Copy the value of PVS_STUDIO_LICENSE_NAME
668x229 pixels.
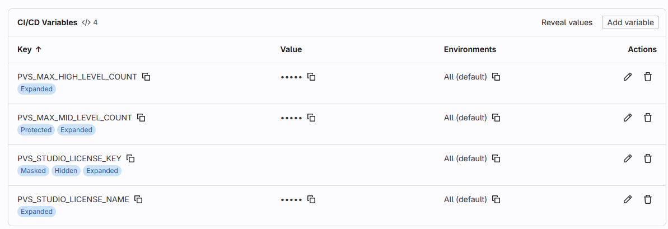point(311,199)
